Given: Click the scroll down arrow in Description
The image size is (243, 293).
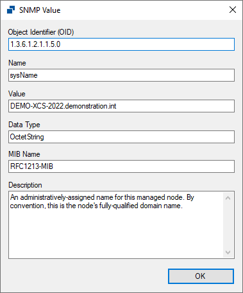Looking at the screenshot, I should pyautogui.click(x=228, y=252).
